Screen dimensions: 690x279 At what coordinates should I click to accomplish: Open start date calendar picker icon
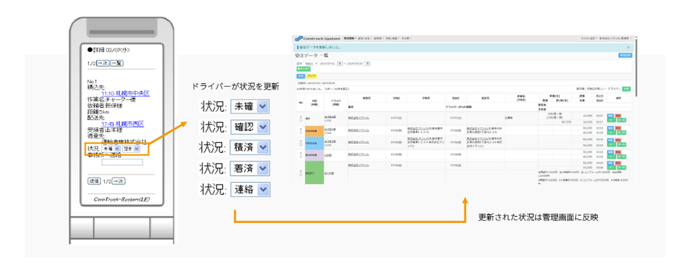340,63
